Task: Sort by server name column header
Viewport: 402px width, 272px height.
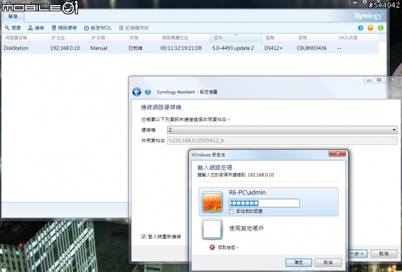Action: [x=24, y=38]
